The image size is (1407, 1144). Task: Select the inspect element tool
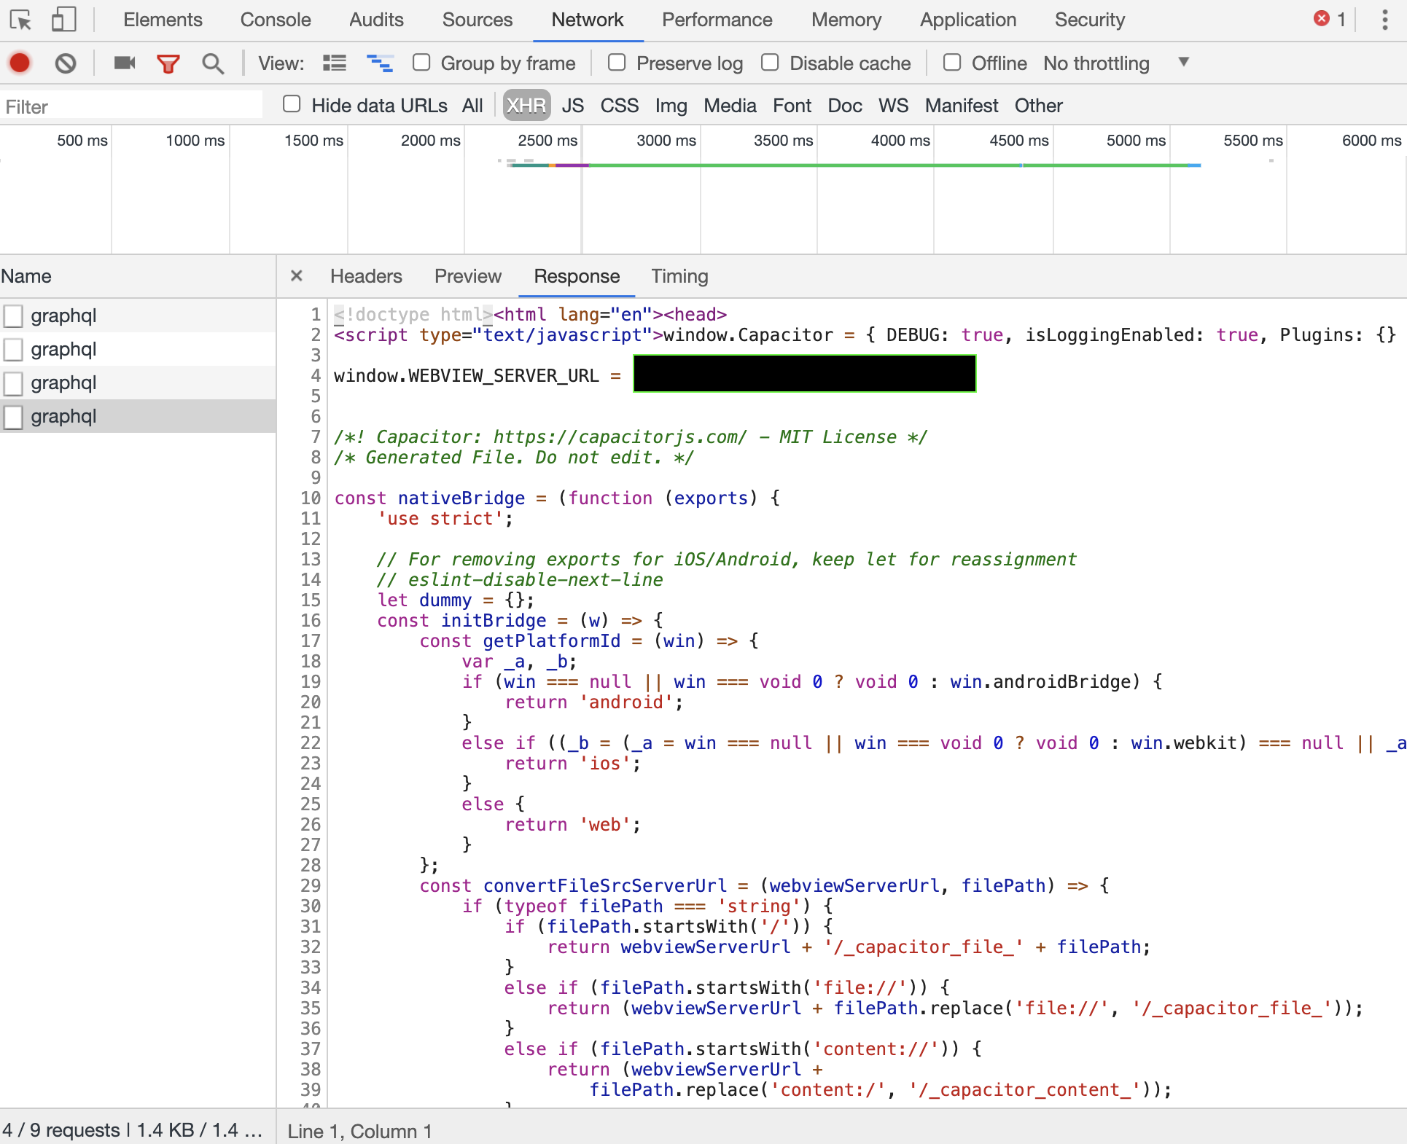[x=21, y=20]
